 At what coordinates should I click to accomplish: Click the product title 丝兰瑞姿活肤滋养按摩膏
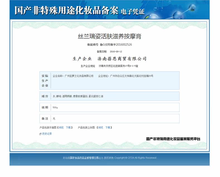(x=109, y=36)
